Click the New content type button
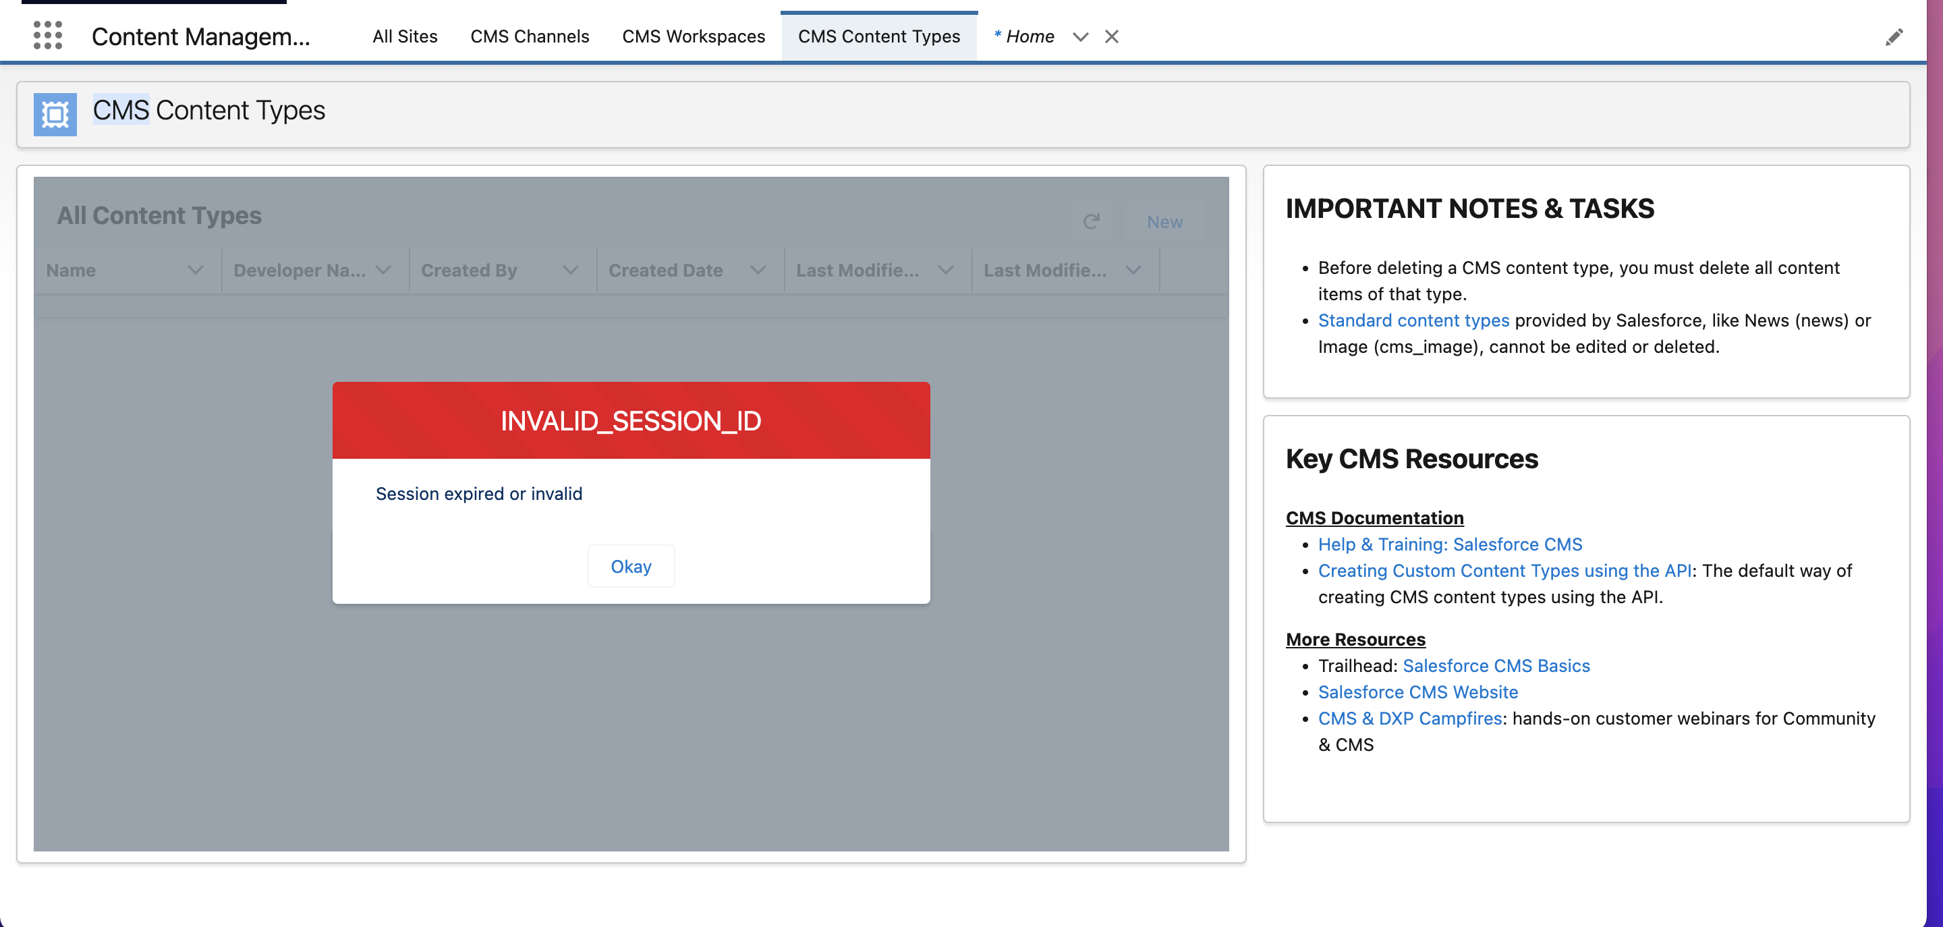The image size is (1943, 927). (1164, 222)
